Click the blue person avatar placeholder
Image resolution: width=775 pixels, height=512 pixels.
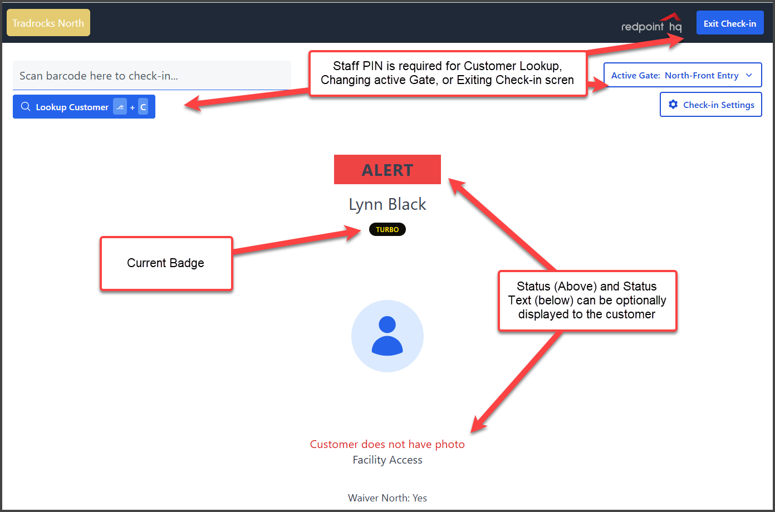pyautogui.click(x=387, y=336)
